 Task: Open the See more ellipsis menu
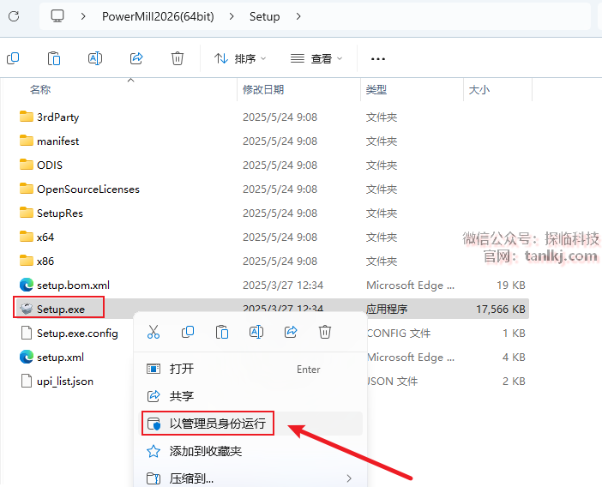point(378,58)
